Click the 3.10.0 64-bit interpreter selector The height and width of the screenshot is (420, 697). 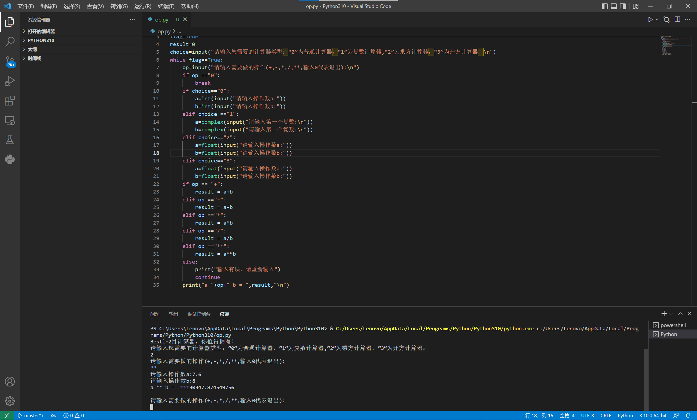coord(653,415)
